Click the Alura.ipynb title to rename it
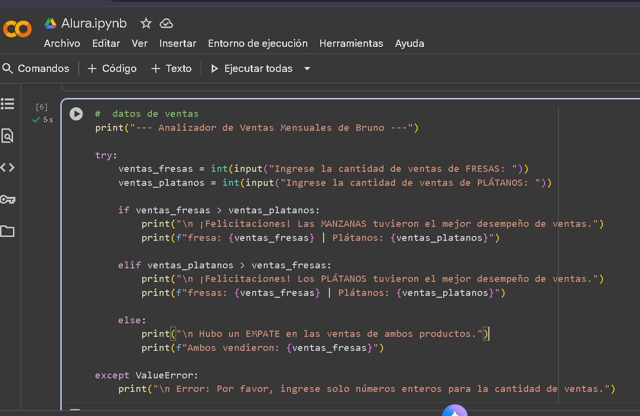This screenshot has width=640, height=416. (x=94, y=23)
